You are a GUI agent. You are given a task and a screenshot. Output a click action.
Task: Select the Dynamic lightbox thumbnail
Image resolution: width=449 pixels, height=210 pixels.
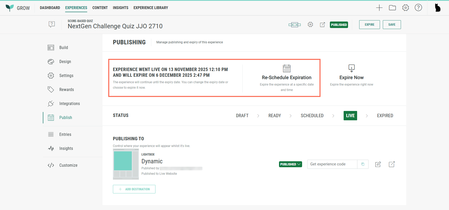point(126,164)
